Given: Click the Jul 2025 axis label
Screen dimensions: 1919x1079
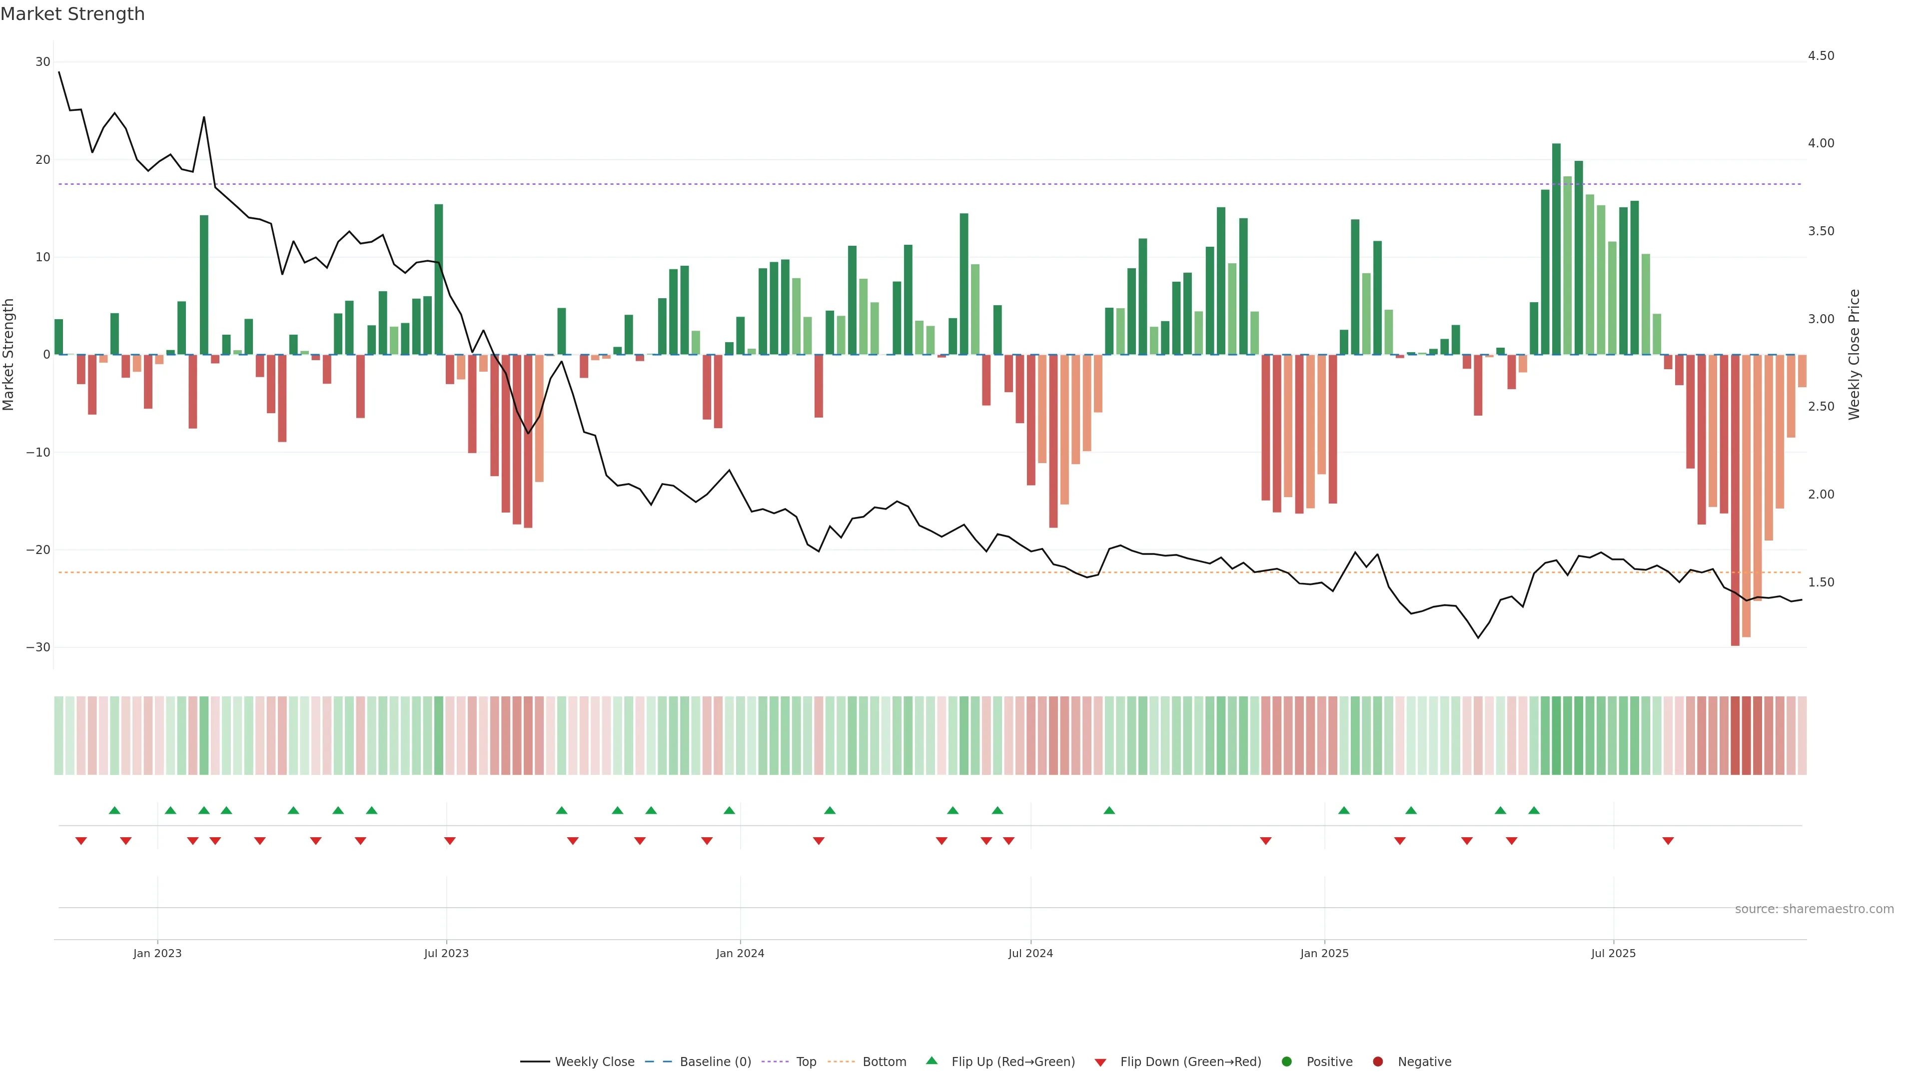Looking at the screenshot, I should click(x=1613, y=953).
